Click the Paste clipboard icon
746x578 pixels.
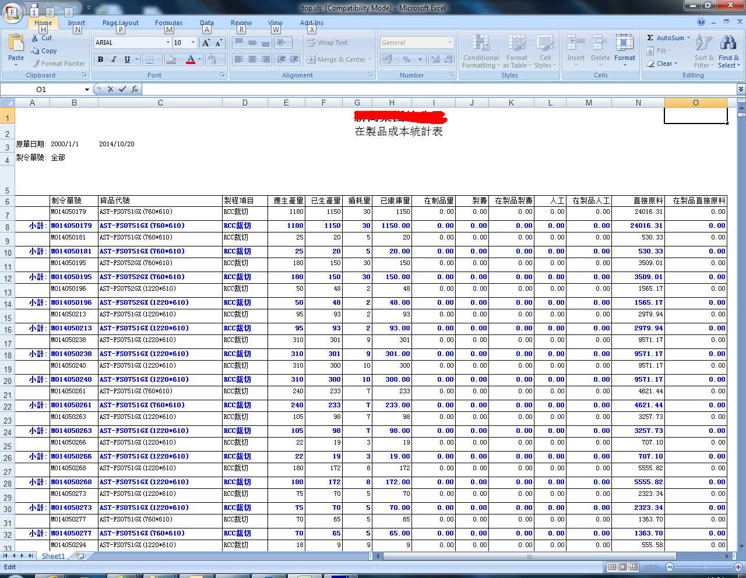point(16,43)
